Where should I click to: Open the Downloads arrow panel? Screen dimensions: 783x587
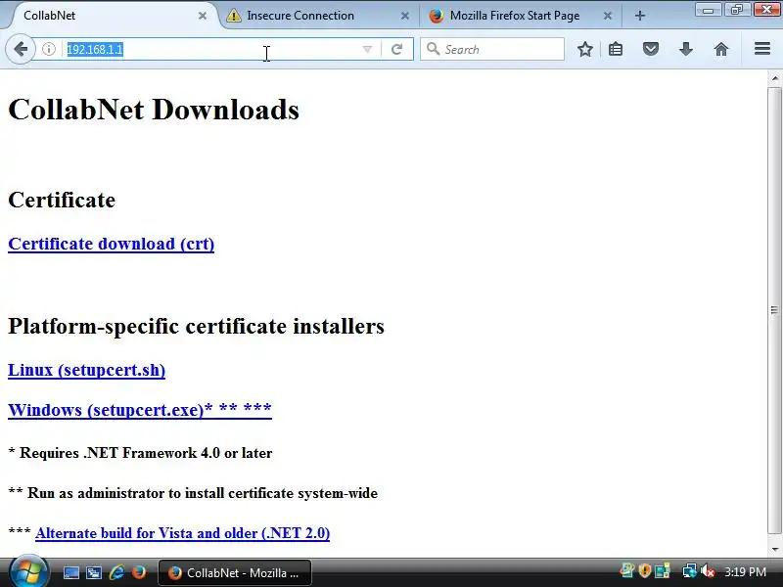pos(686,49)
